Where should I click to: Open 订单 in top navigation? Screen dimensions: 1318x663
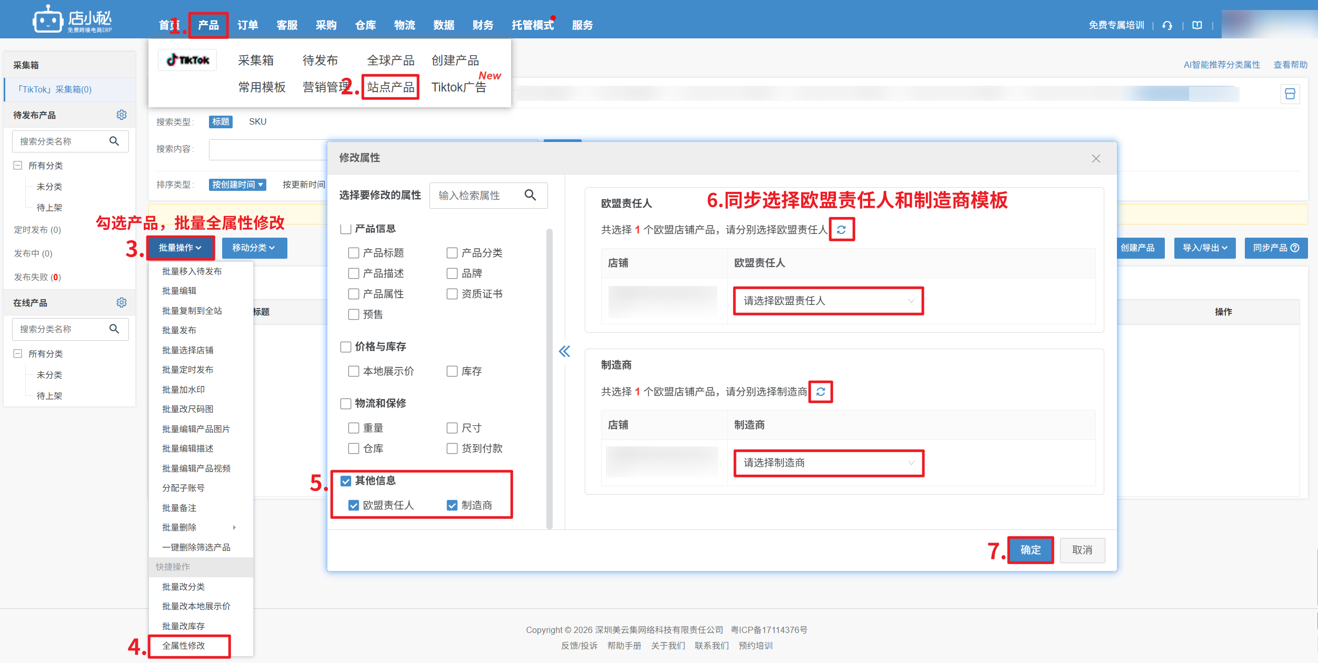(247, 25)
